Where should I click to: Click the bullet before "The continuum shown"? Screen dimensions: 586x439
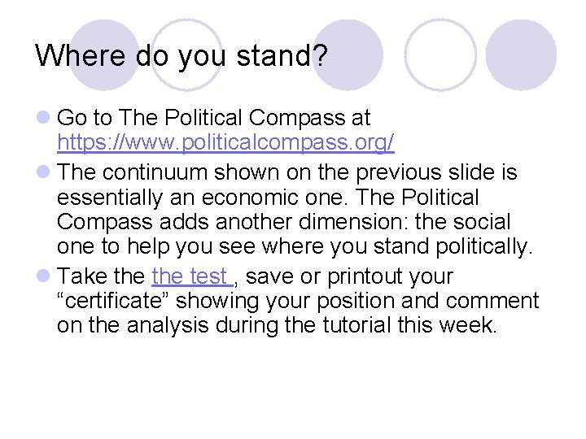coord(43,172)
